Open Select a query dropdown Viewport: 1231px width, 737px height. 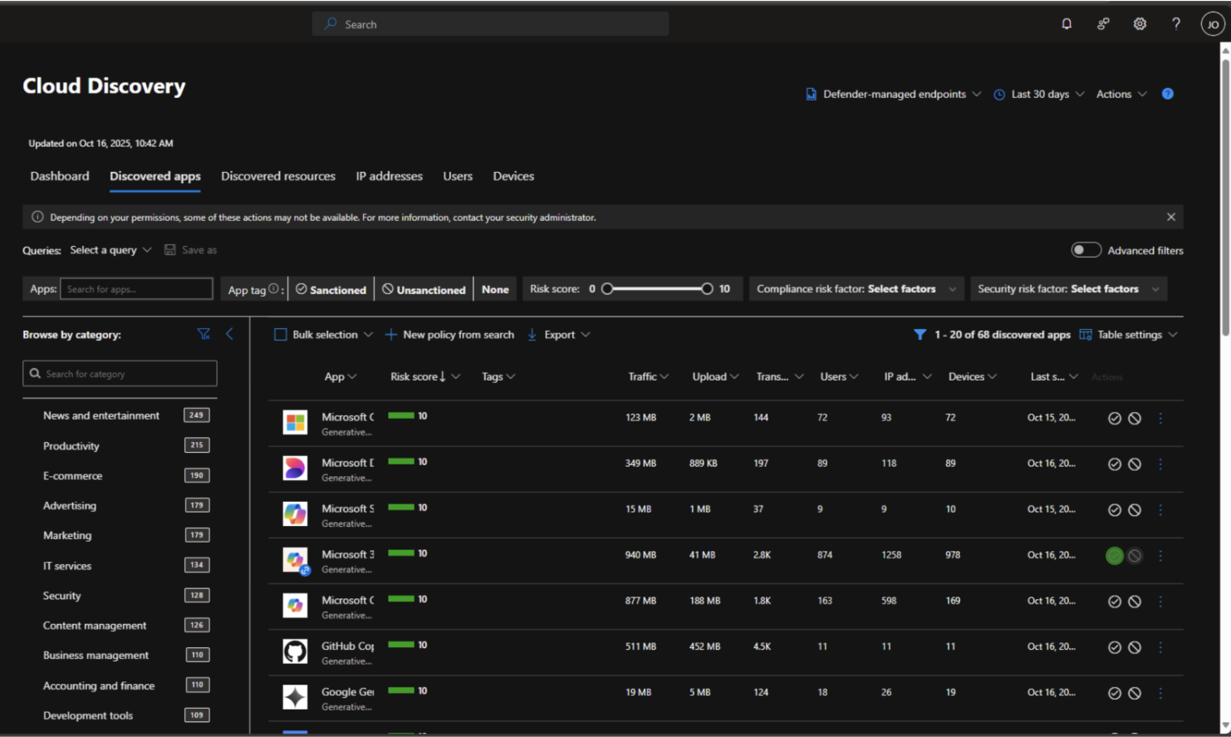click(111, 250)
